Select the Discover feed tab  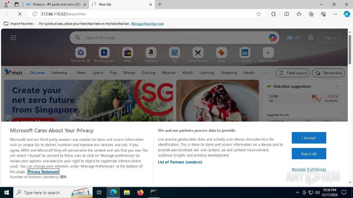pyautogui.click(x=37, y=73)
